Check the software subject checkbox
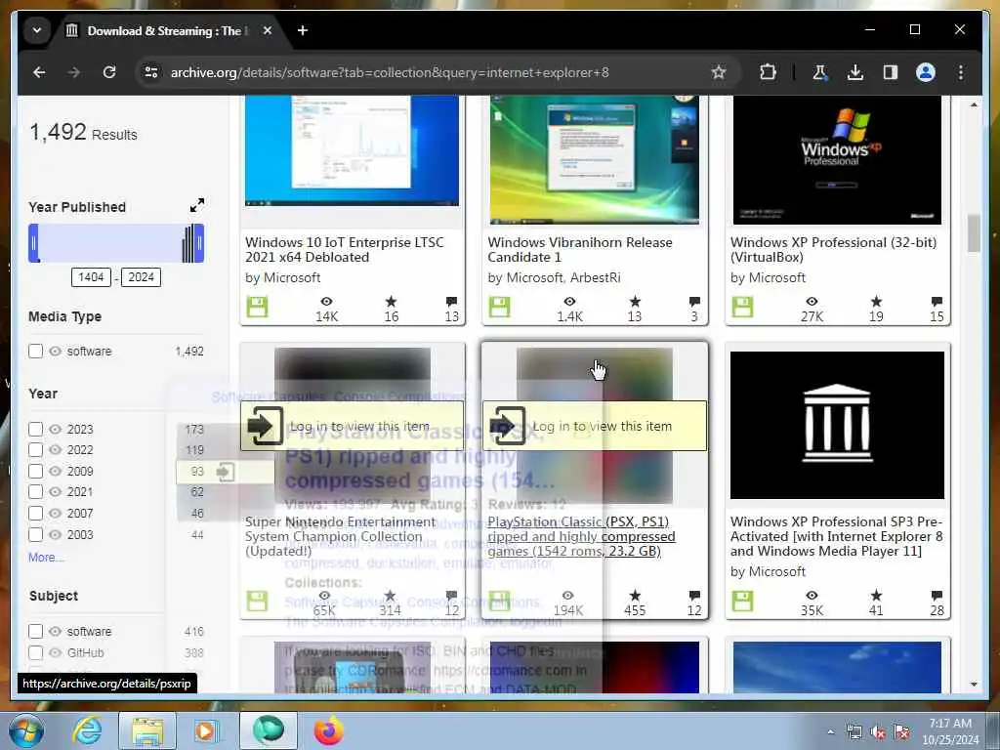Image resolution: width=1000 pixels, height=750 pixels. 36,632
